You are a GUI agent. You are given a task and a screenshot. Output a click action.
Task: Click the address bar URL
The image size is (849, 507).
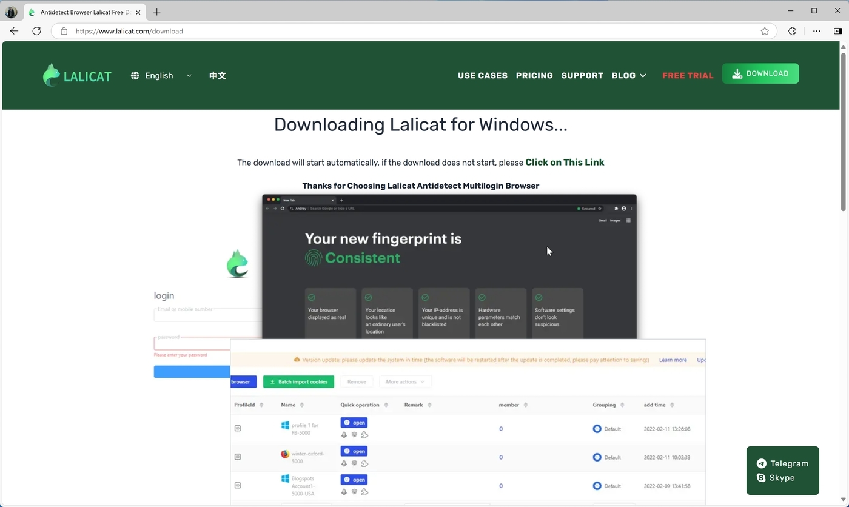pyautogui.click(x=129, y=31)
